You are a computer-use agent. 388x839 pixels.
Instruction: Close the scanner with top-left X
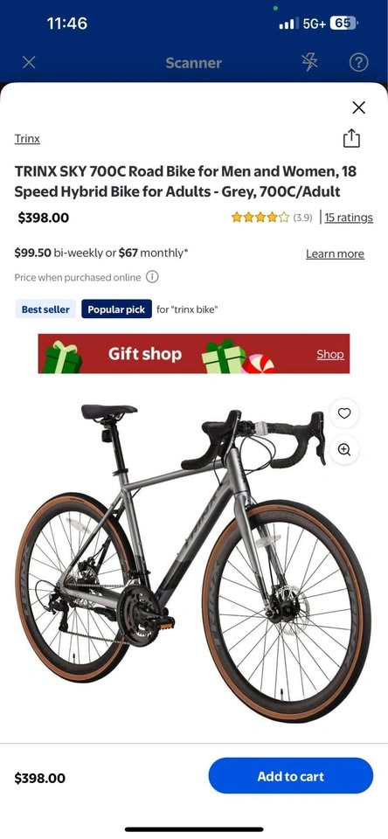(29, 63)
